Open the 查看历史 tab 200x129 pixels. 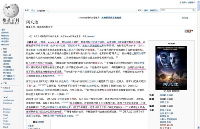click(154, 10)
